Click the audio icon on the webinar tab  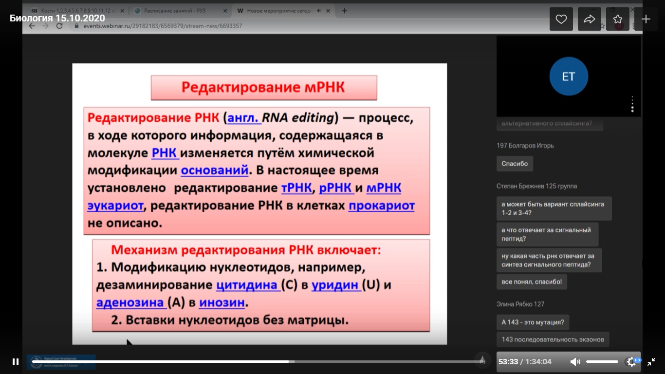pyautogui.click(x=318, y=11)
